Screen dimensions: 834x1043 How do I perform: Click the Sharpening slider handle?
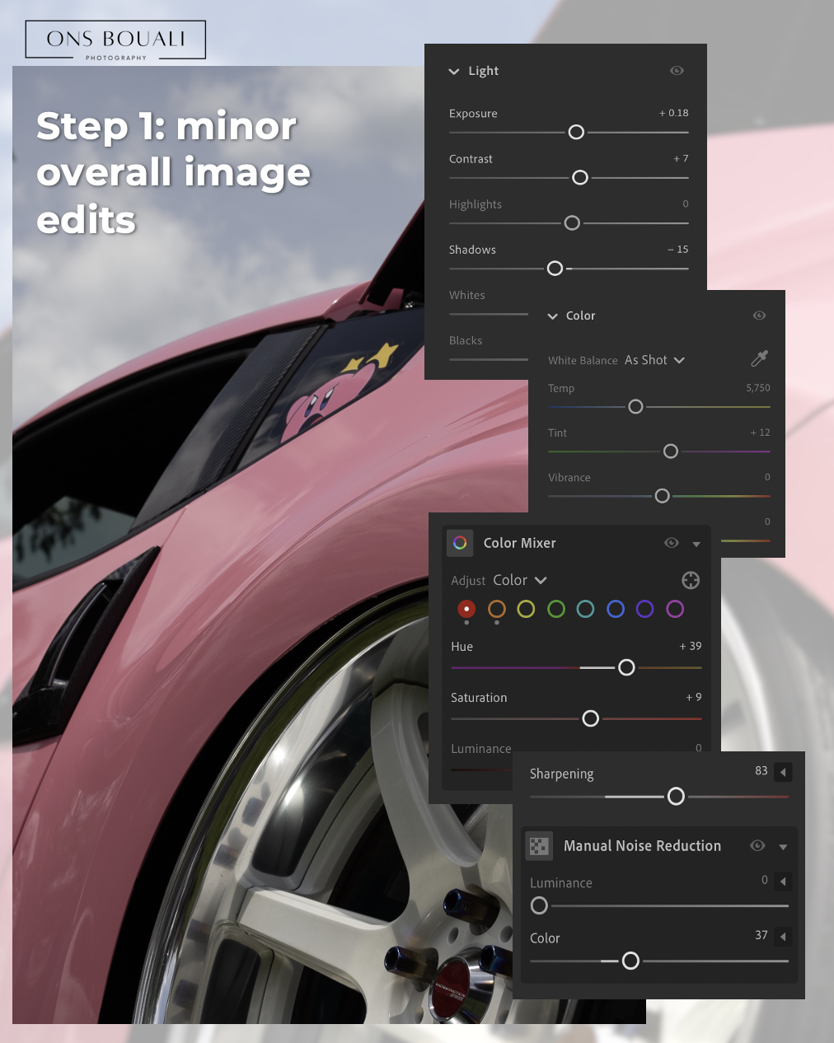pyautogui.click(x=676, y=796)
